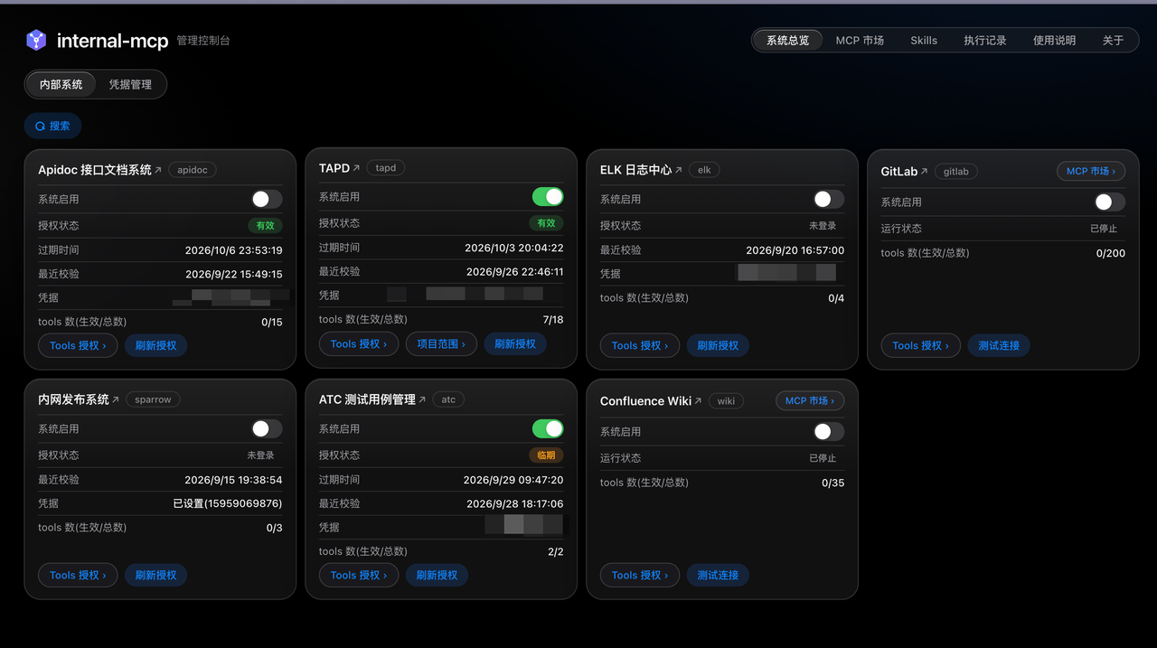This screenshot has width=1157, height=648.
Task: Click 刷新授权 on ELK 日志中心 card
Action: [x=718, y=345]
